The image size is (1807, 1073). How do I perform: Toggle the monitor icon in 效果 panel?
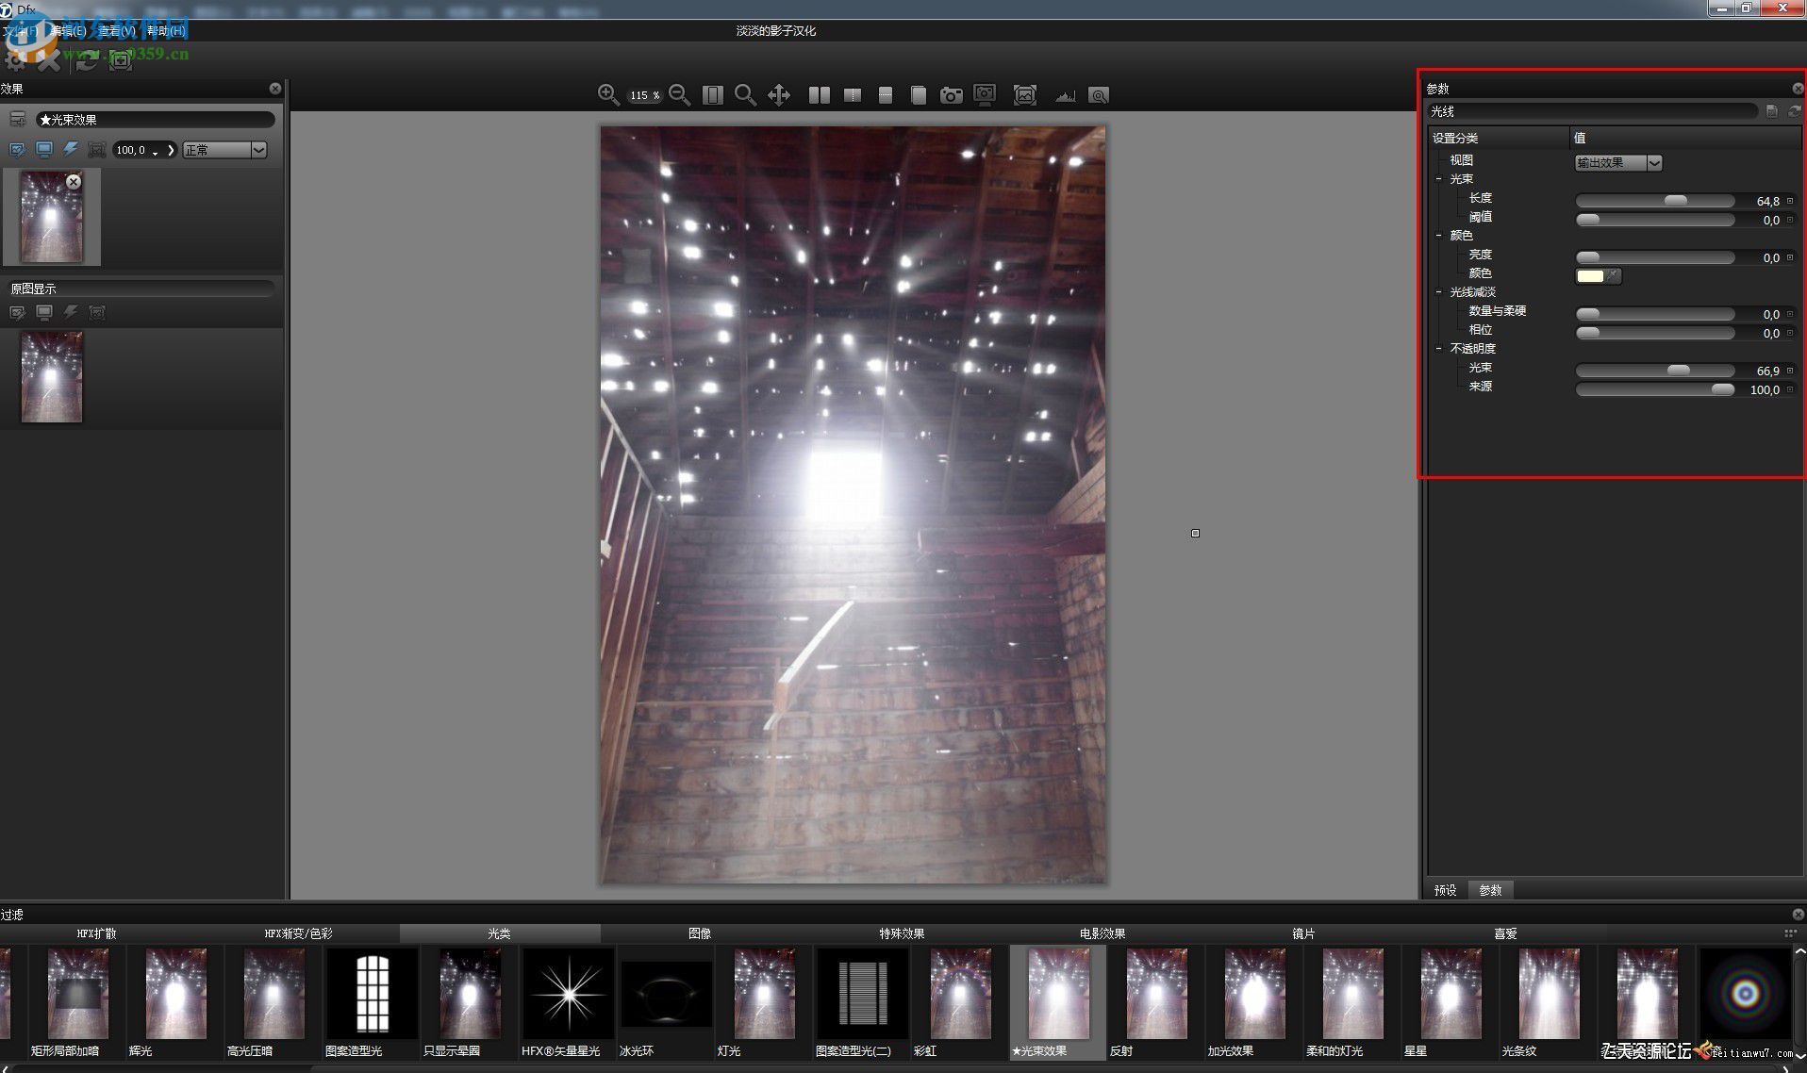tap(44, 150)
